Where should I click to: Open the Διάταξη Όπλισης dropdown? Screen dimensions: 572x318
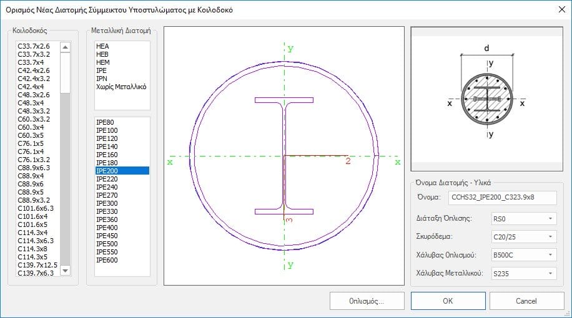[x=523, y=219]
